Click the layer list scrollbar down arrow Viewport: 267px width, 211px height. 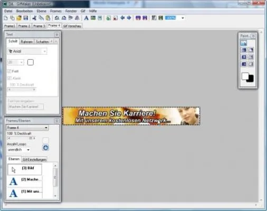(55, 196)
